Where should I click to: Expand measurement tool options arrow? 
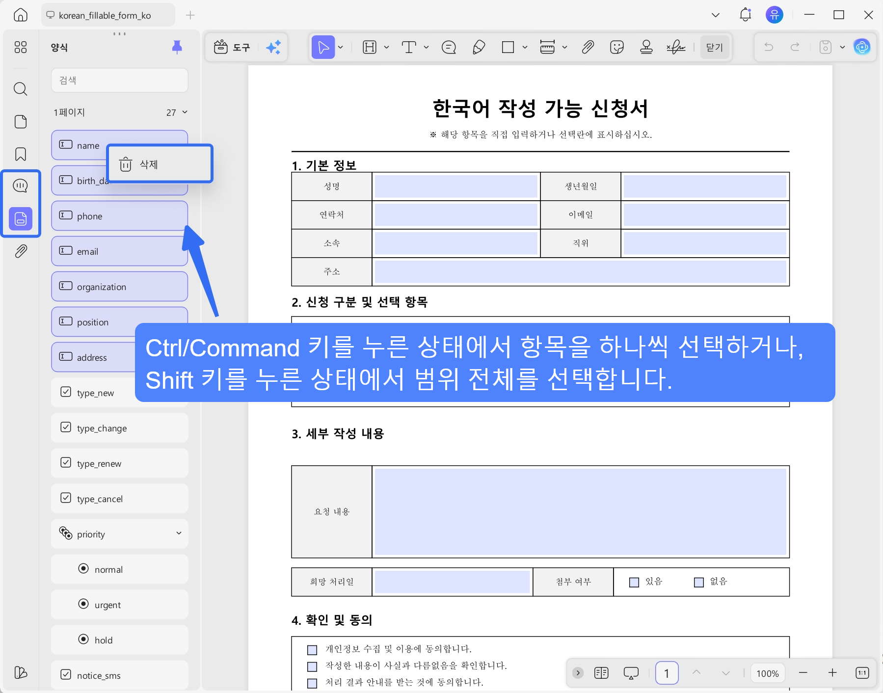tap(564, 47)
